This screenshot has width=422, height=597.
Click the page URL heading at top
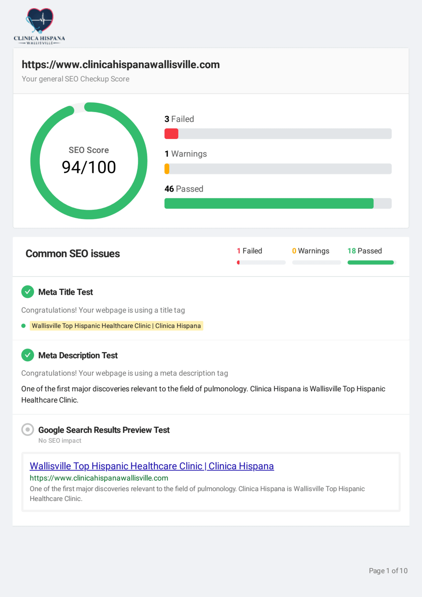point(121,65)
